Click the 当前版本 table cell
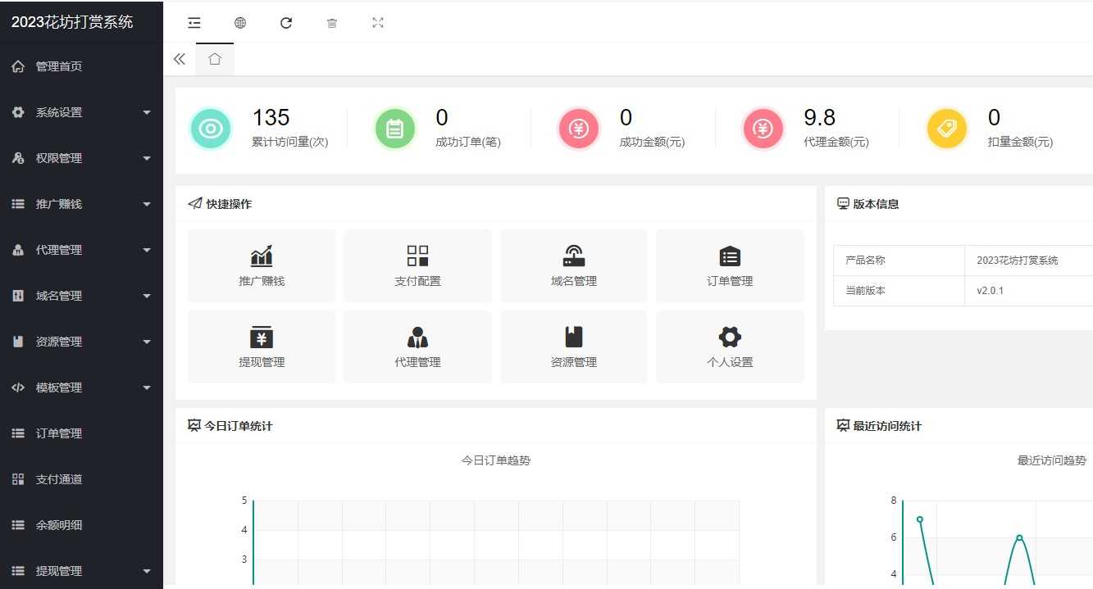1093x589 pixels. coord(899,291)
